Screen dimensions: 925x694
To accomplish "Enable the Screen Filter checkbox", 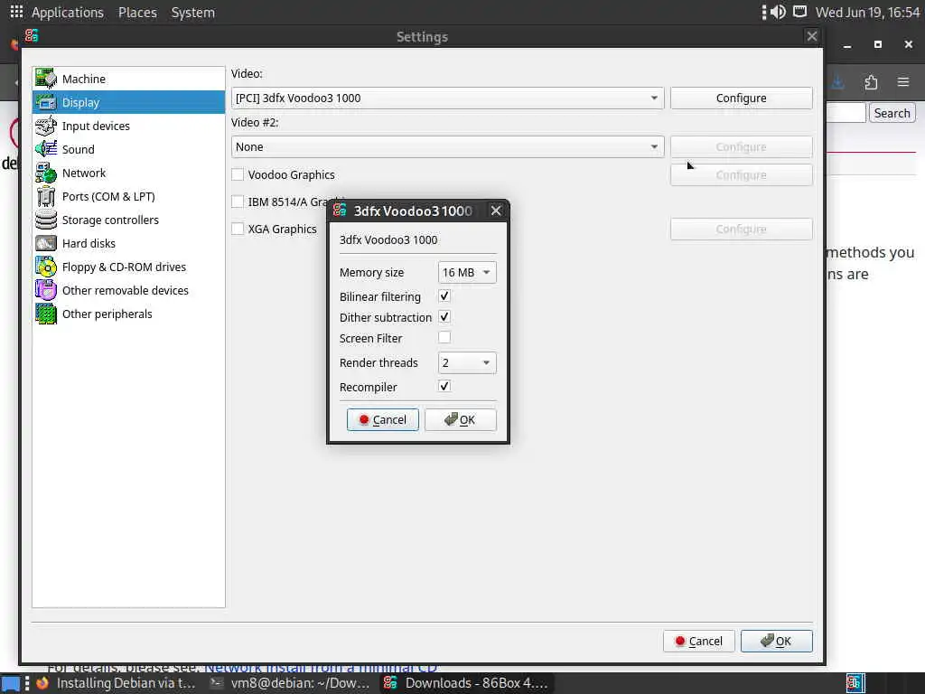I will coord(444,338).
